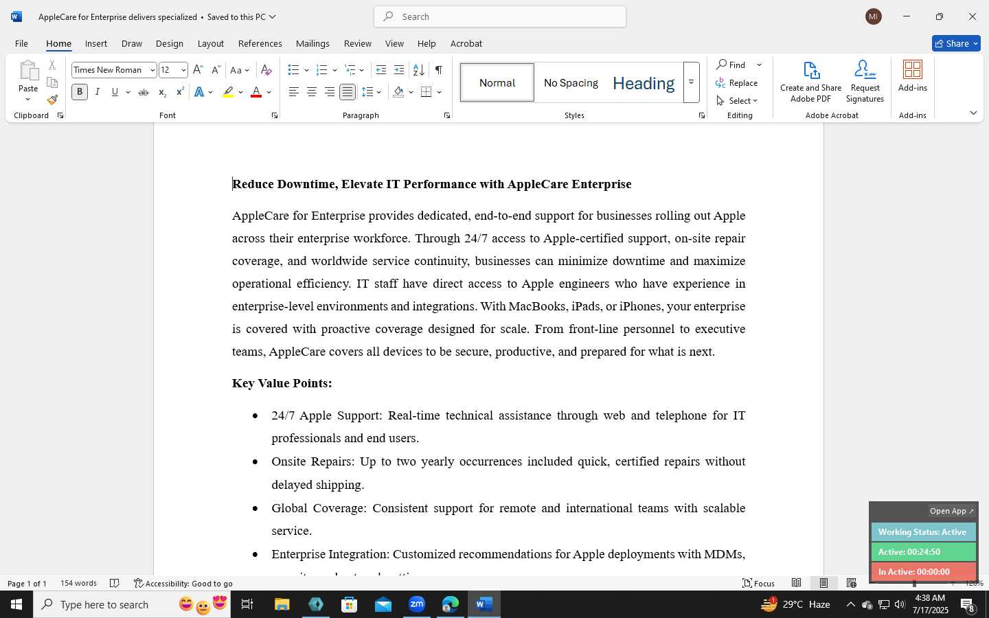Align text right

330,92
